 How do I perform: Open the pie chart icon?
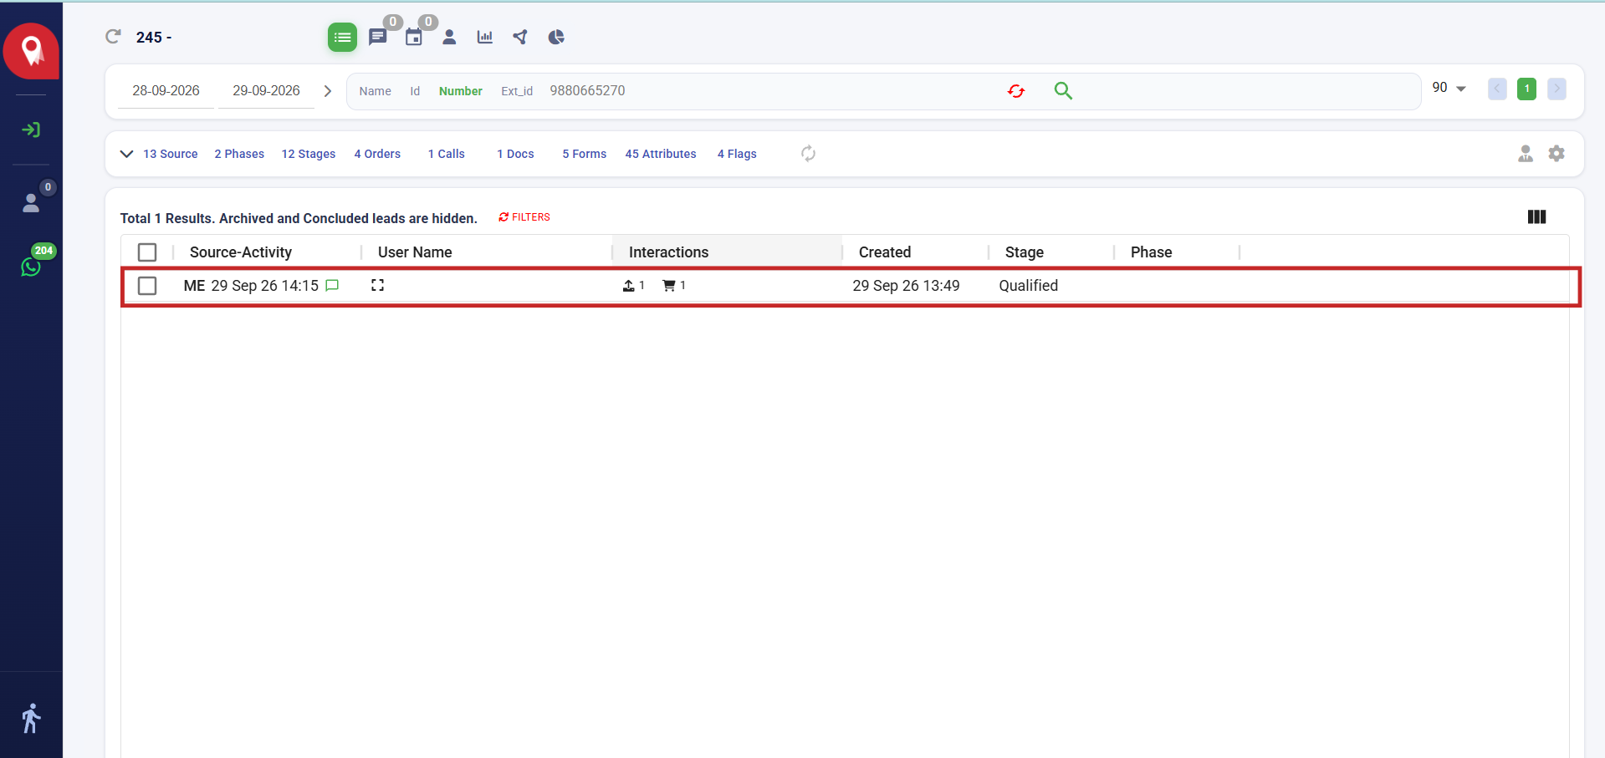556,37
